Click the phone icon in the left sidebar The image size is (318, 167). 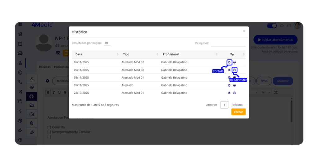click(x=20, y=82)
